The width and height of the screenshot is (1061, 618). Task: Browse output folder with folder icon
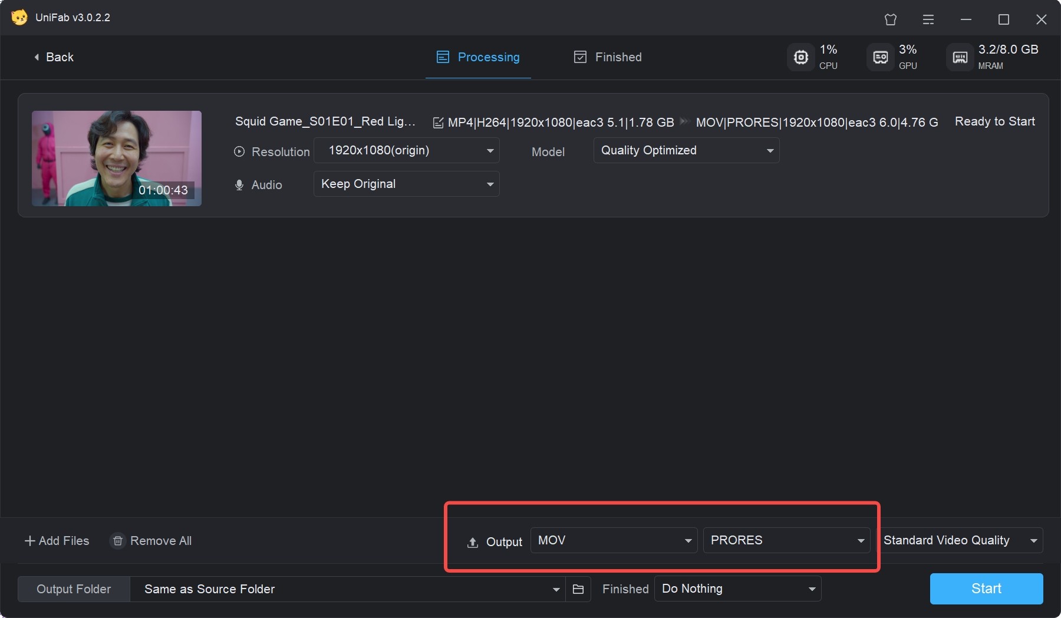[x=578, y=589]
